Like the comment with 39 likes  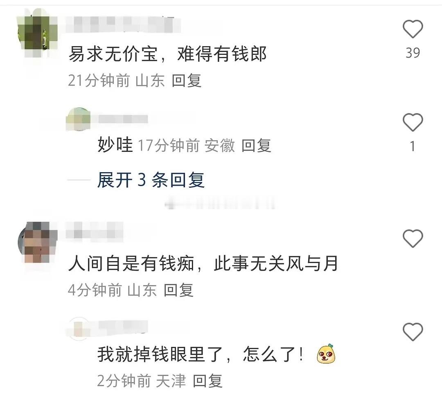[413, 29]
